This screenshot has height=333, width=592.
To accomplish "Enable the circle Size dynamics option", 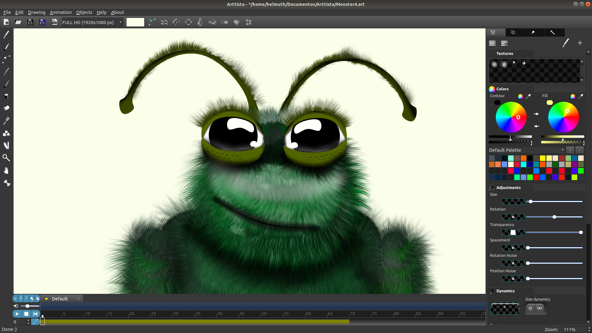I will coord(530,308).
